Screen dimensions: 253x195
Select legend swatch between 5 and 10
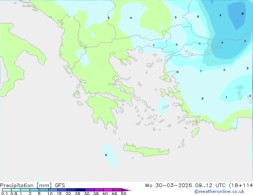pyautogui.click(x=43, y=190)
